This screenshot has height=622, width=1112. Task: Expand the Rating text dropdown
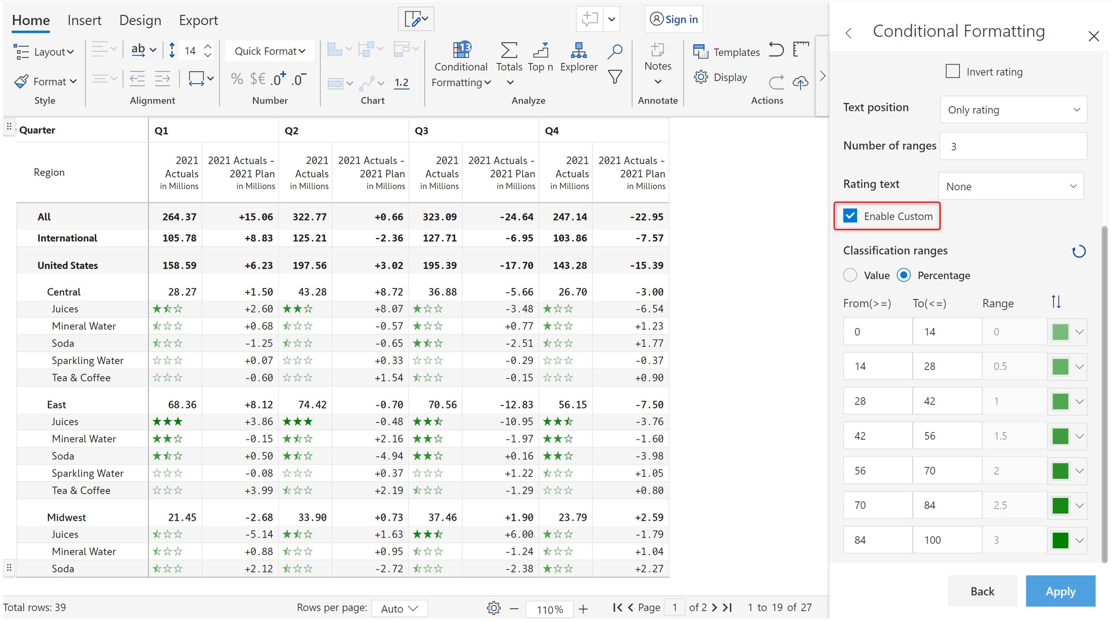click(1011, 187)
